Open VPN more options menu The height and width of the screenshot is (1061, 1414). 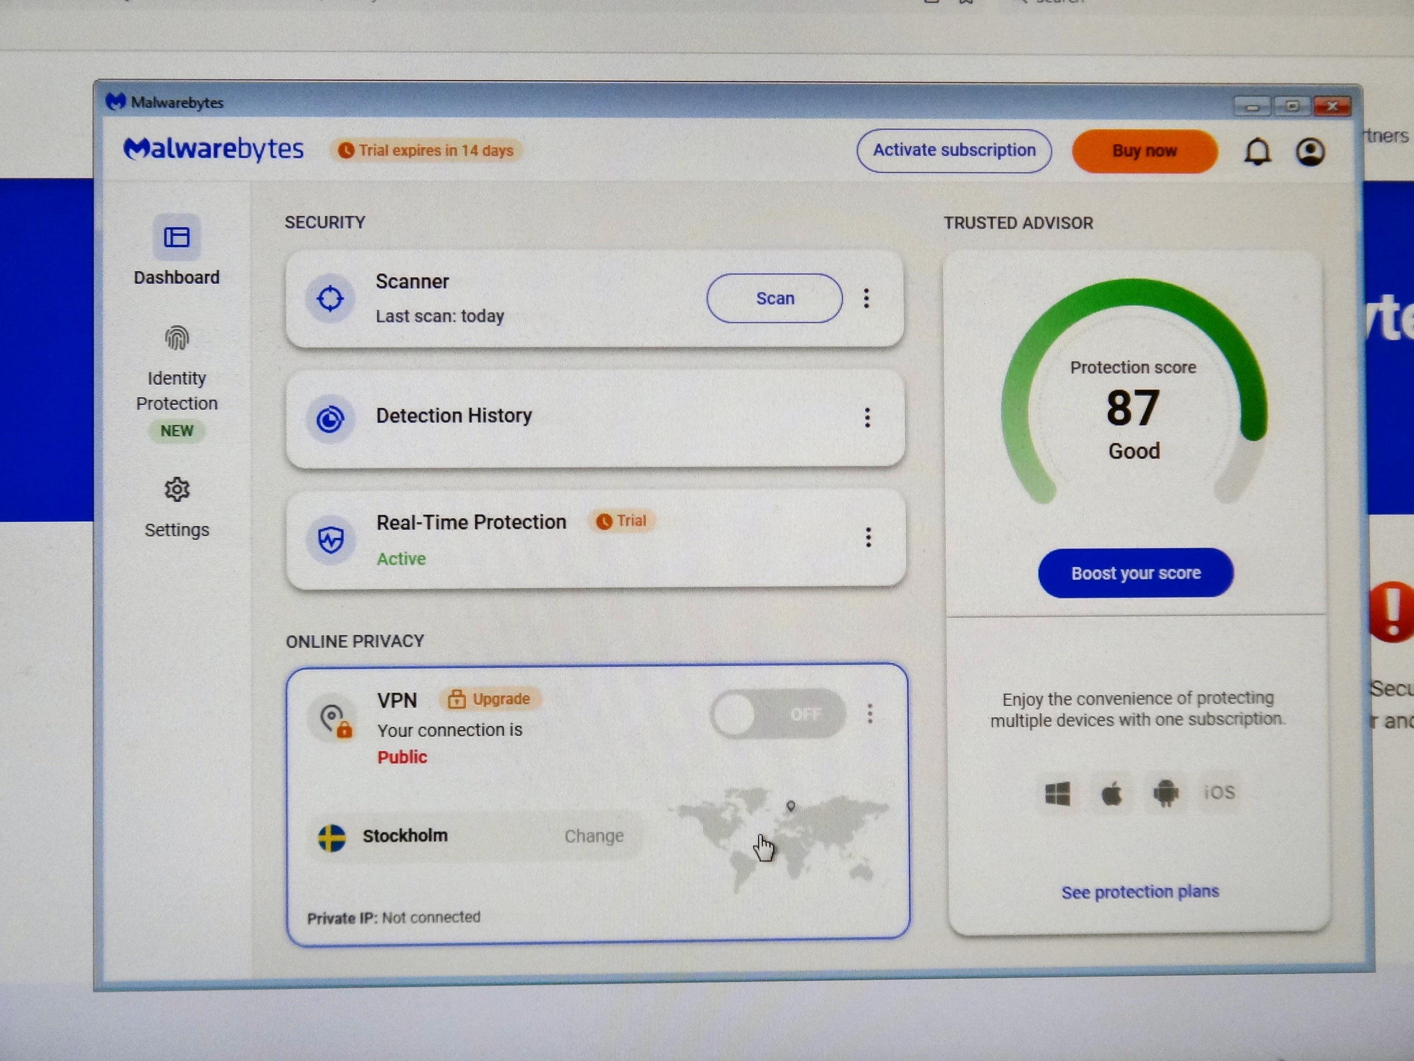[x=870, y=713]
